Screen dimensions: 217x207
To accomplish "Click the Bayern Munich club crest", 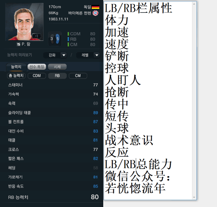I will (95, 13).
